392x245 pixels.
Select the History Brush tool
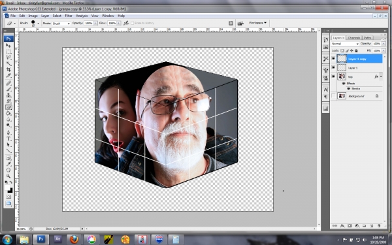[8, 101]
